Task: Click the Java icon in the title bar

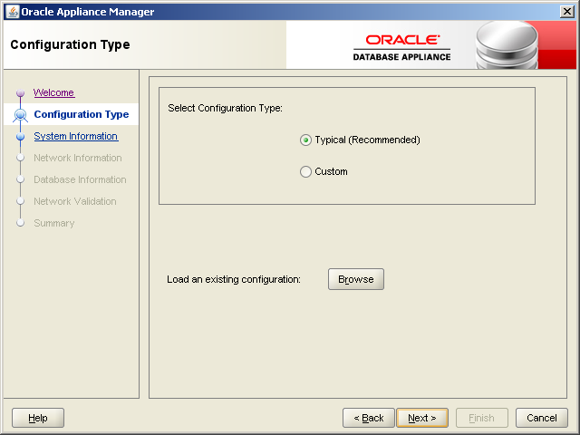Action: (13, 12)
